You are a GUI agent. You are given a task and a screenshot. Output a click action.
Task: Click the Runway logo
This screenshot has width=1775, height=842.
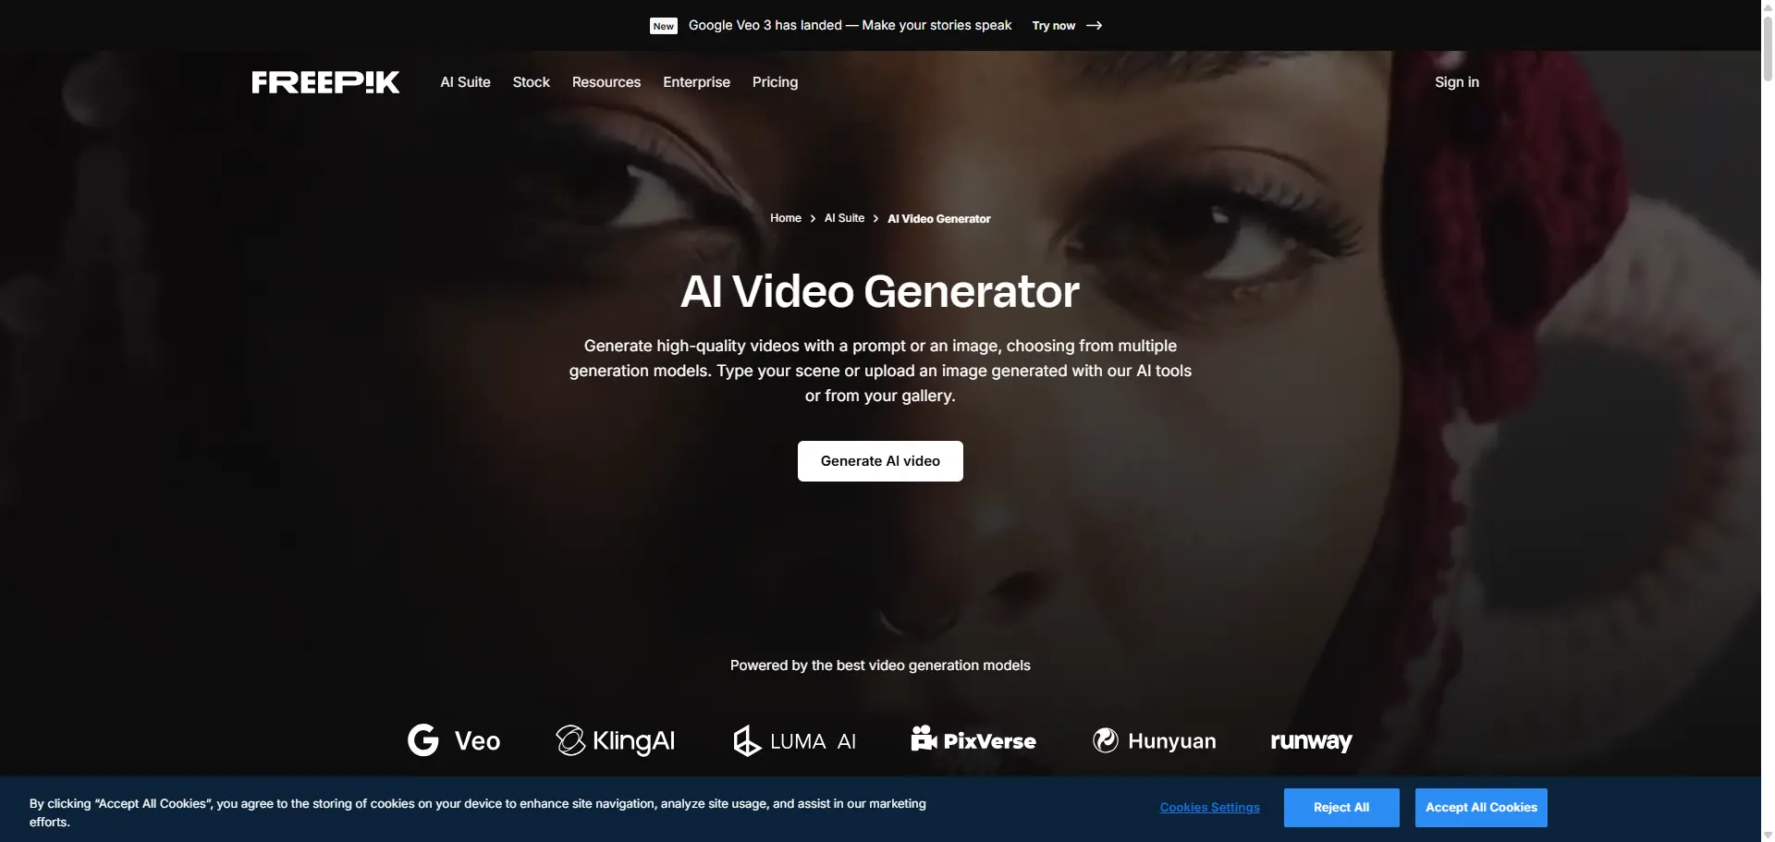(1310, 740)
